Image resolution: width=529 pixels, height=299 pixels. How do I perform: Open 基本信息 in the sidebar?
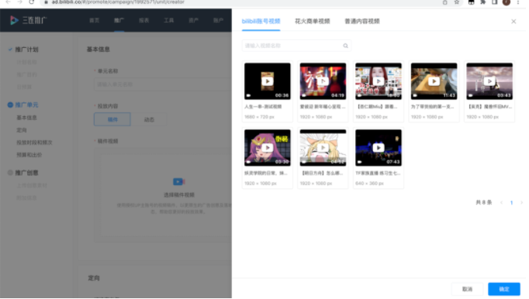tap(26, 118)
